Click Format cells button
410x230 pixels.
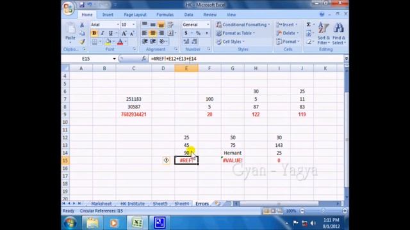point(288,42)
